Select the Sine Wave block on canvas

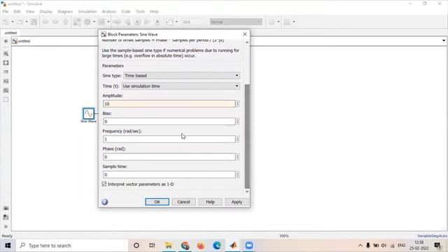[89, 113]
